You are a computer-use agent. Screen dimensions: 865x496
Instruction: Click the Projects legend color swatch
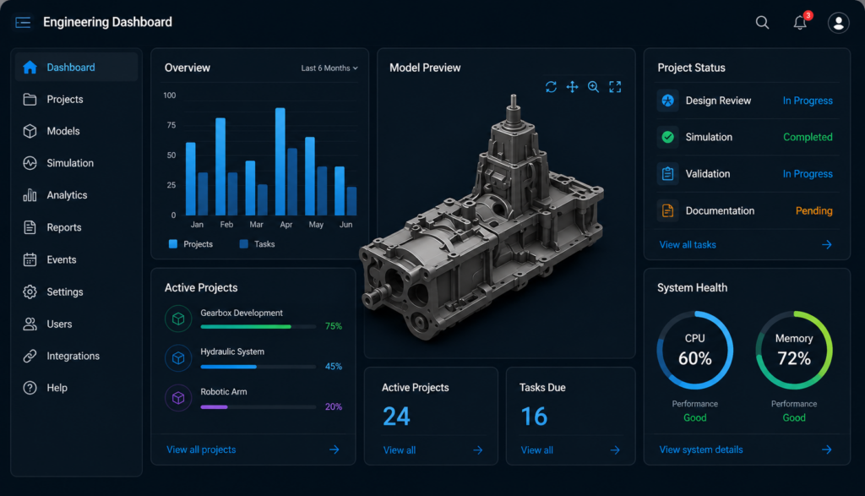[x=173, y=244]
